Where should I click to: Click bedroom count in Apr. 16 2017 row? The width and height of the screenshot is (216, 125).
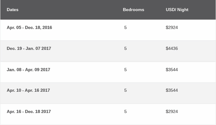(x=125, y=111)
